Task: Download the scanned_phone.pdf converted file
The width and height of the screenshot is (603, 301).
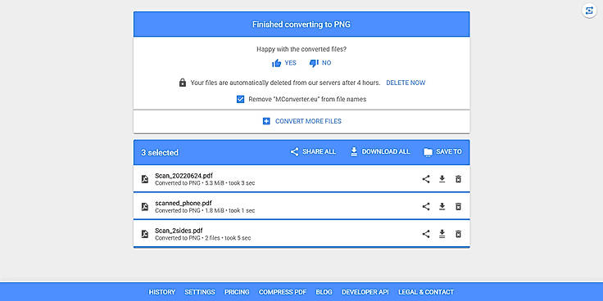Action: click(442, 207)
